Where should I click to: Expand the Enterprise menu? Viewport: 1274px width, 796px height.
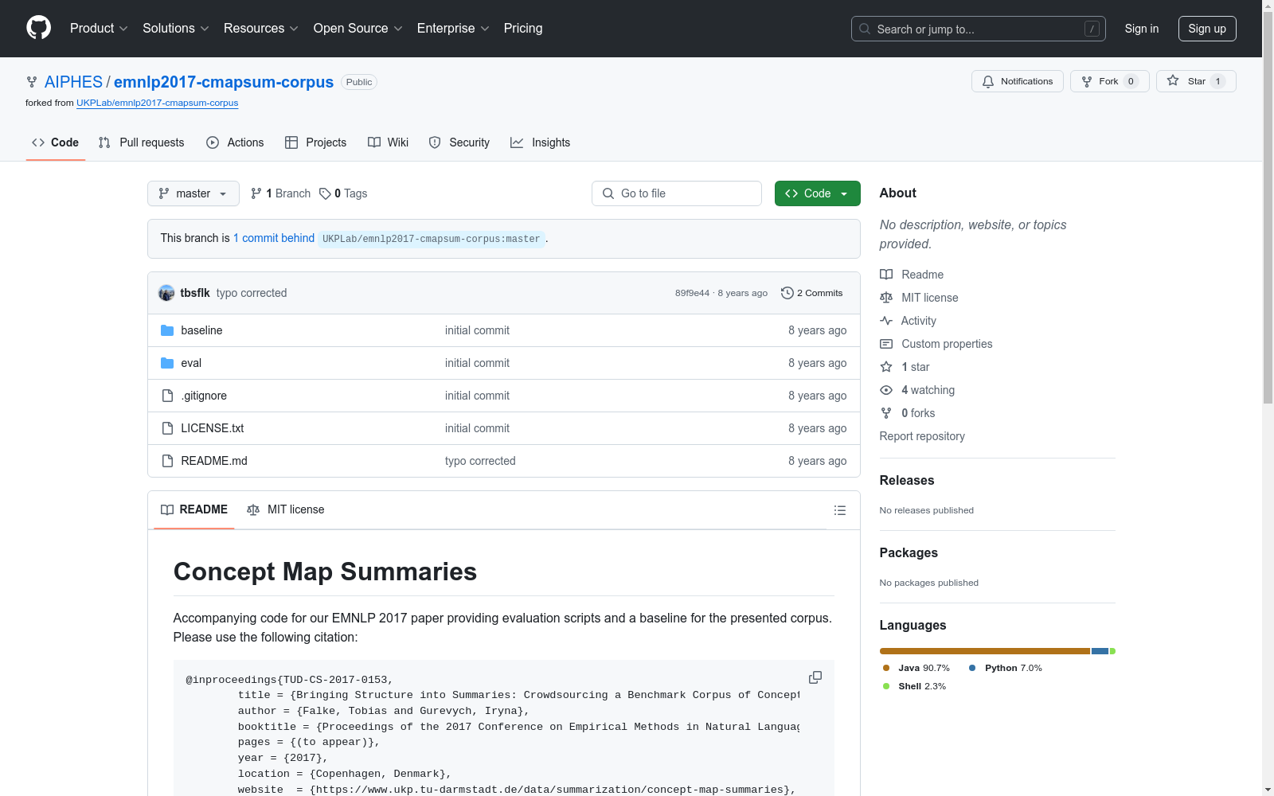pyautogui.click(x=453, y=28)
